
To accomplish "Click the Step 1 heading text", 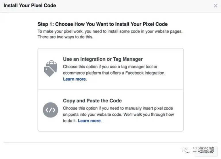I will point(102,24).
